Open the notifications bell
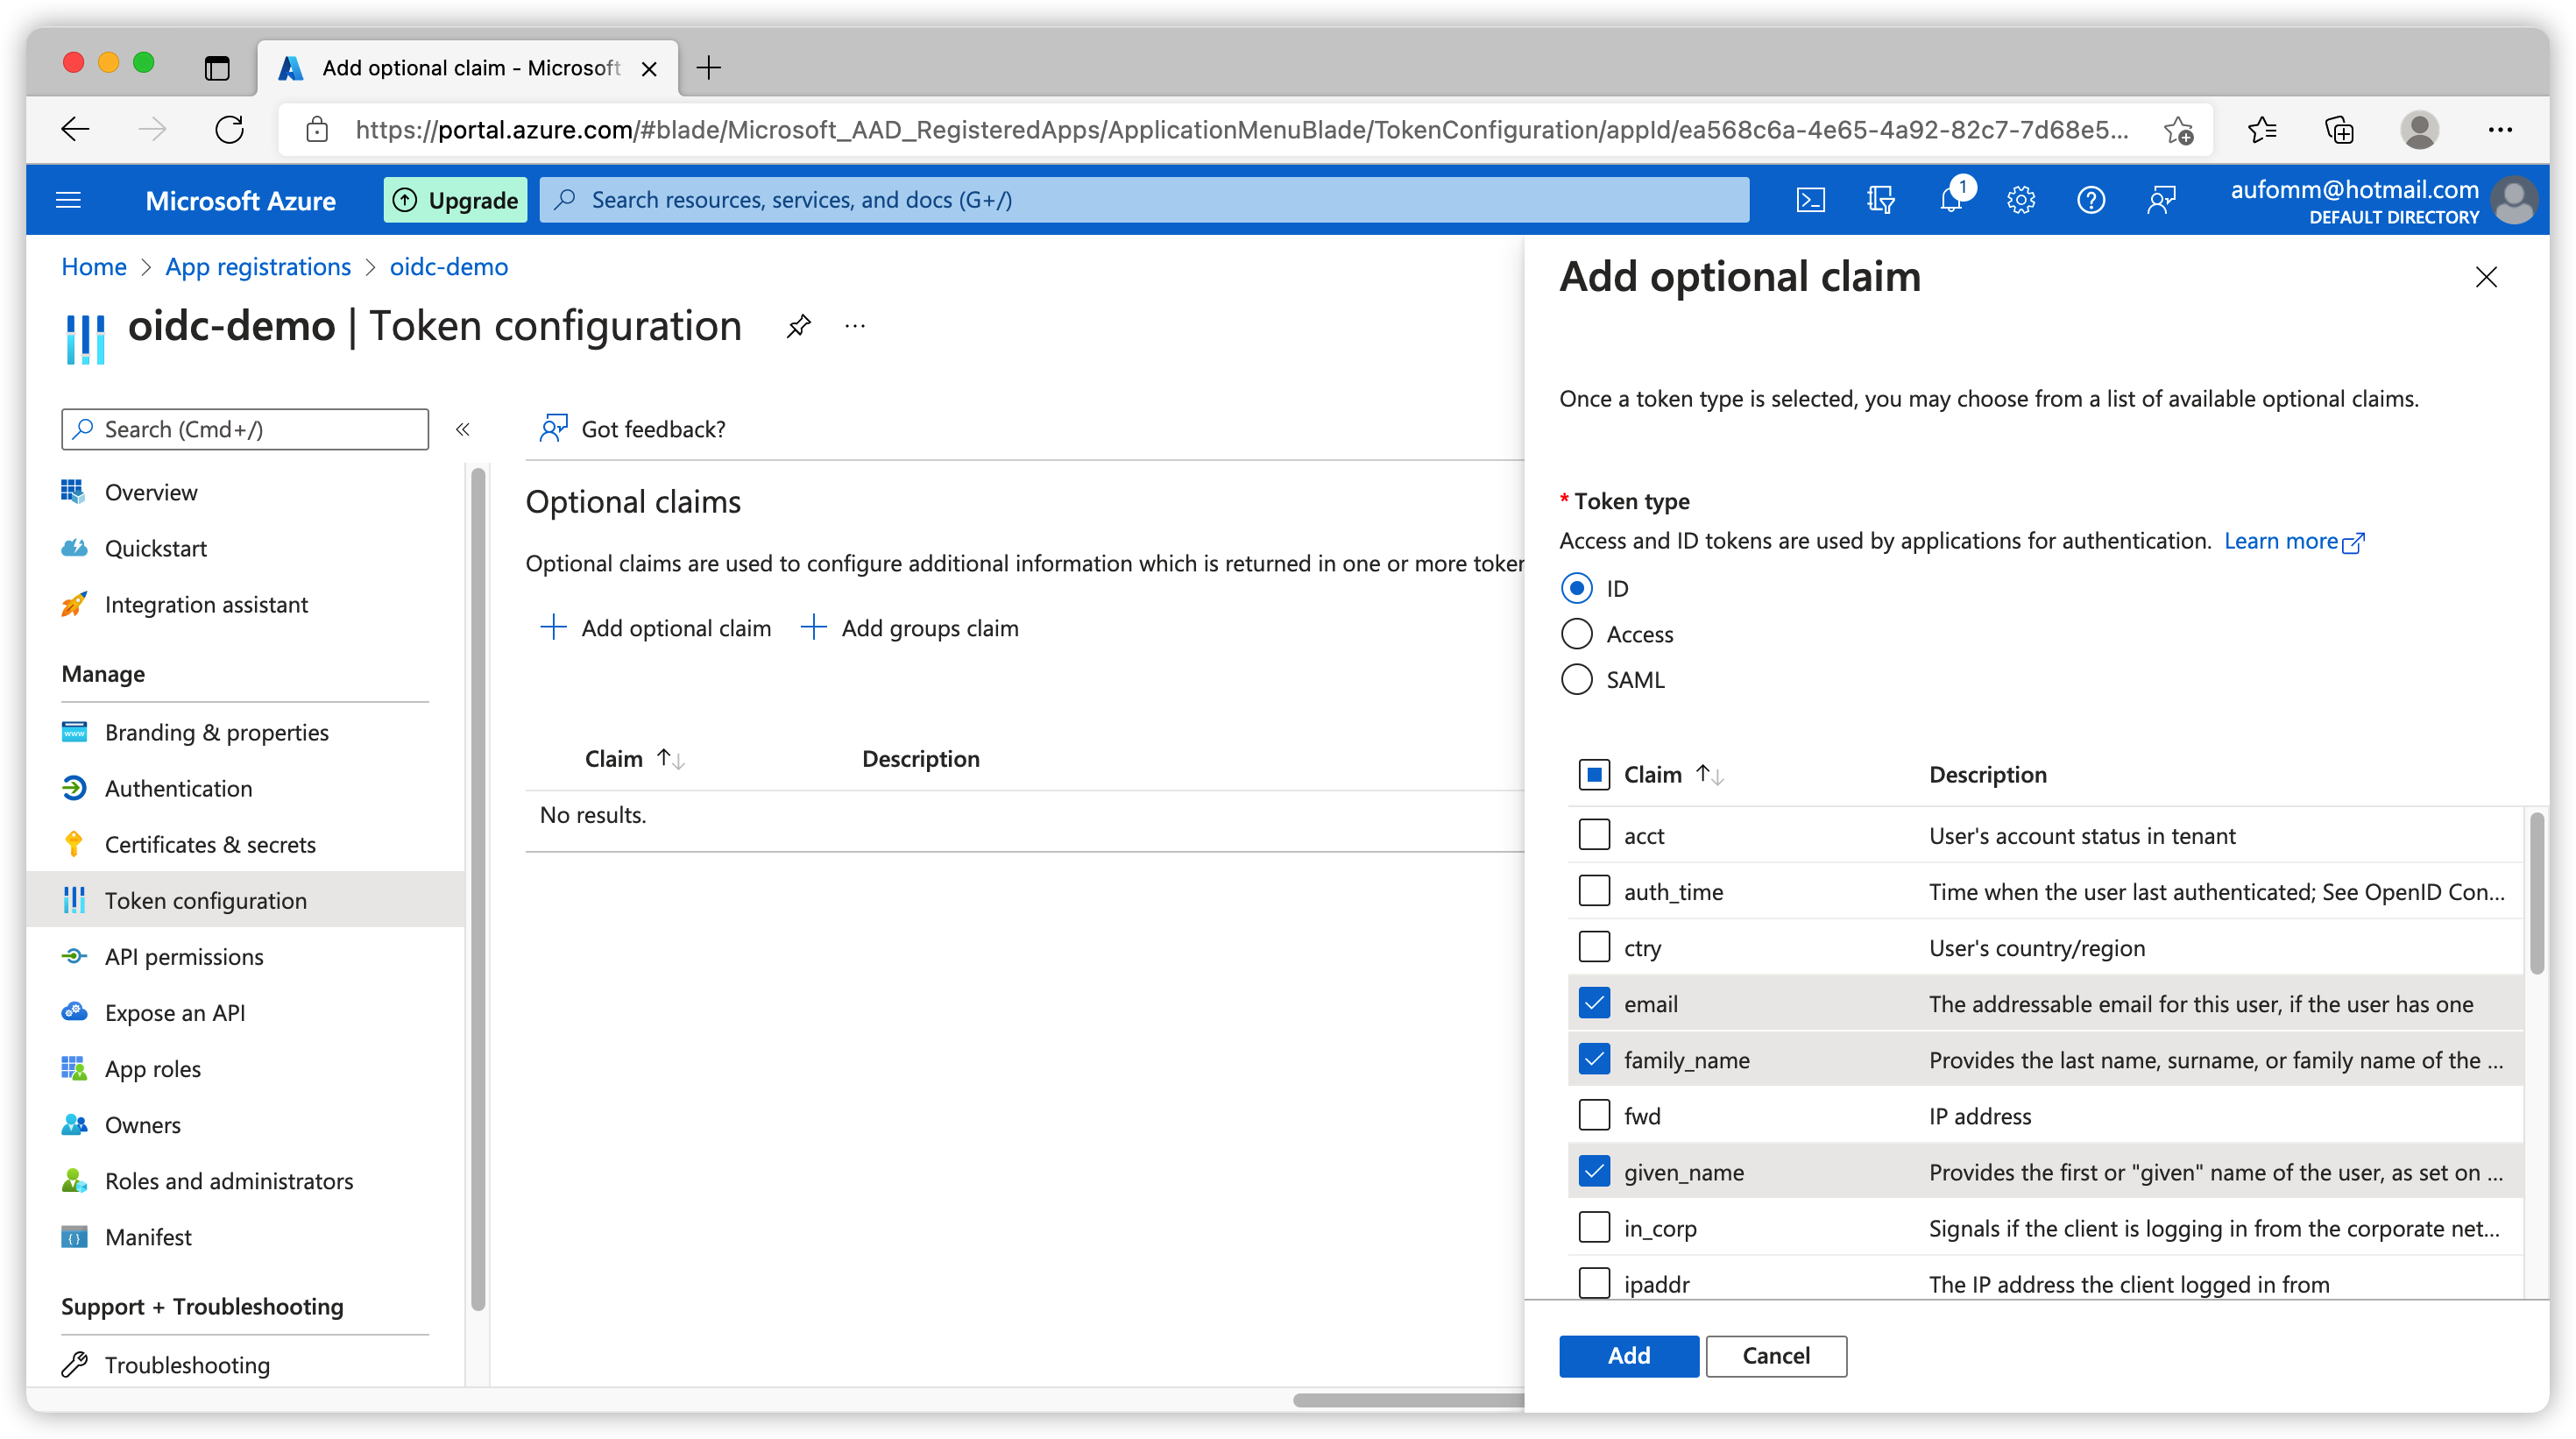This screenshot has width=2576, height=1439. (x=1950, y=200)
